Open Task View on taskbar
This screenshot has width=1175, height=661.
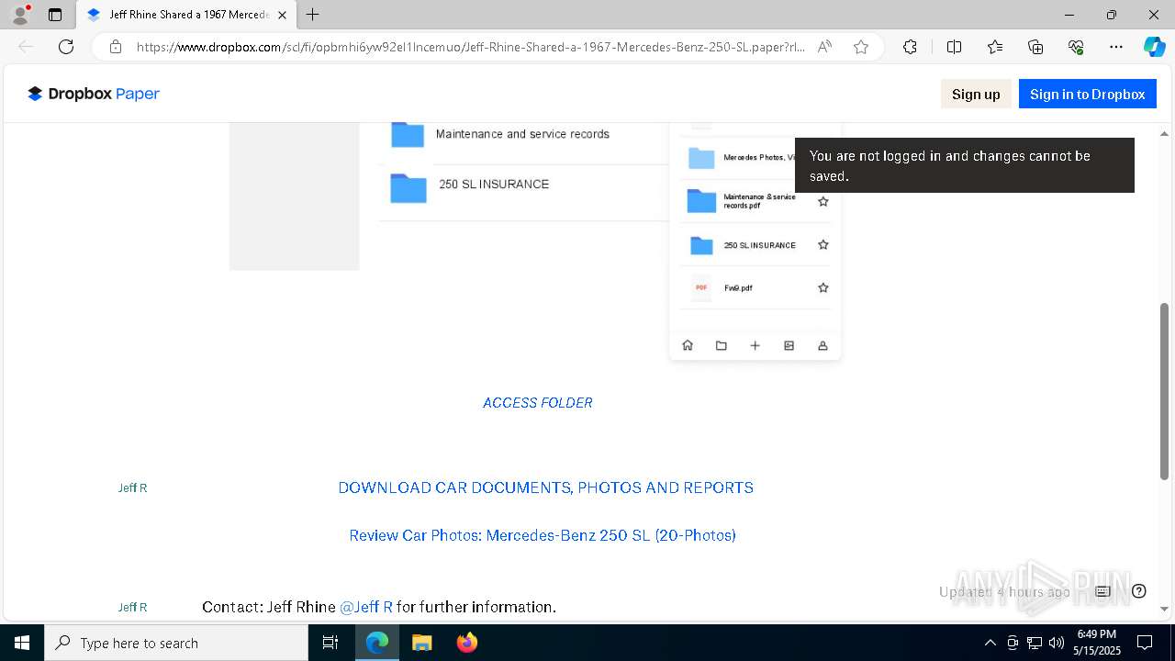(330, 643)
